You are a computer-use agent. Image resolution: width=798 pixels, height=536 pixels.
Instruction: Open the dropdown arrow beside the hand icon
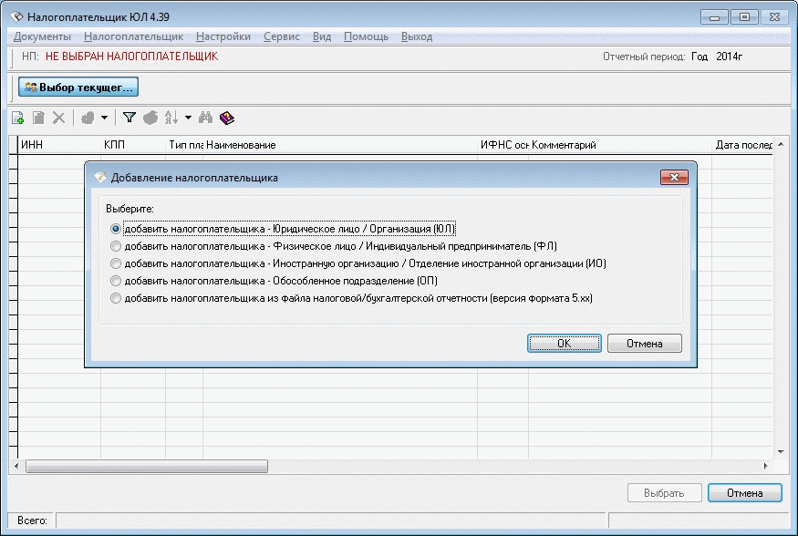[x=104, y=118]
